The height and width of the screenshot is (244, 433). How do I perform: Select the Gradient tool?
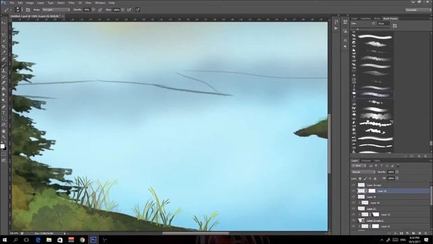(4, 89)
